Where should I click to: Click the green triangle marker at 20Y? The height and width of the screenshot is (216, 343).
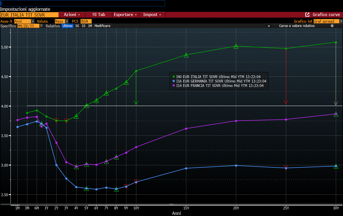pos(236,46)
